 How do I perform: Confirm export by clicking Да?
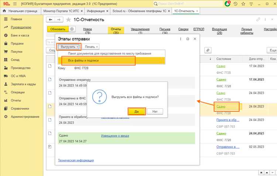[x=137, y=111]
